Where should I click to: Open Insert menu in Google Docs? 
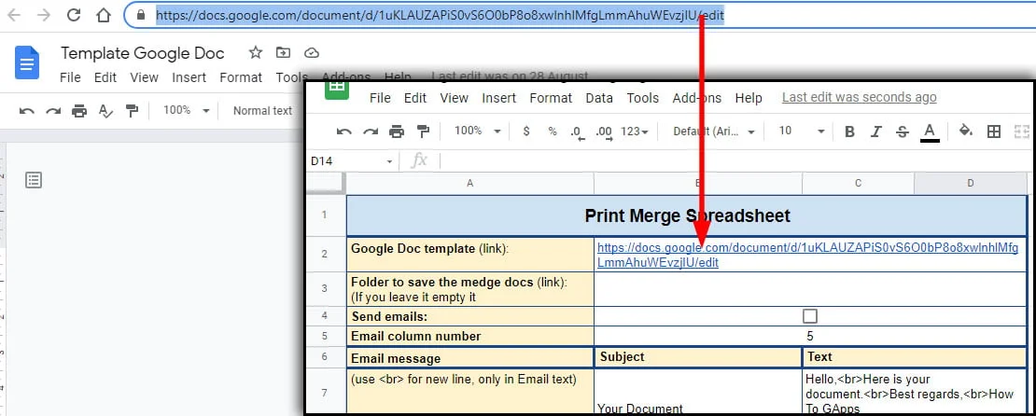coord(189,77)
